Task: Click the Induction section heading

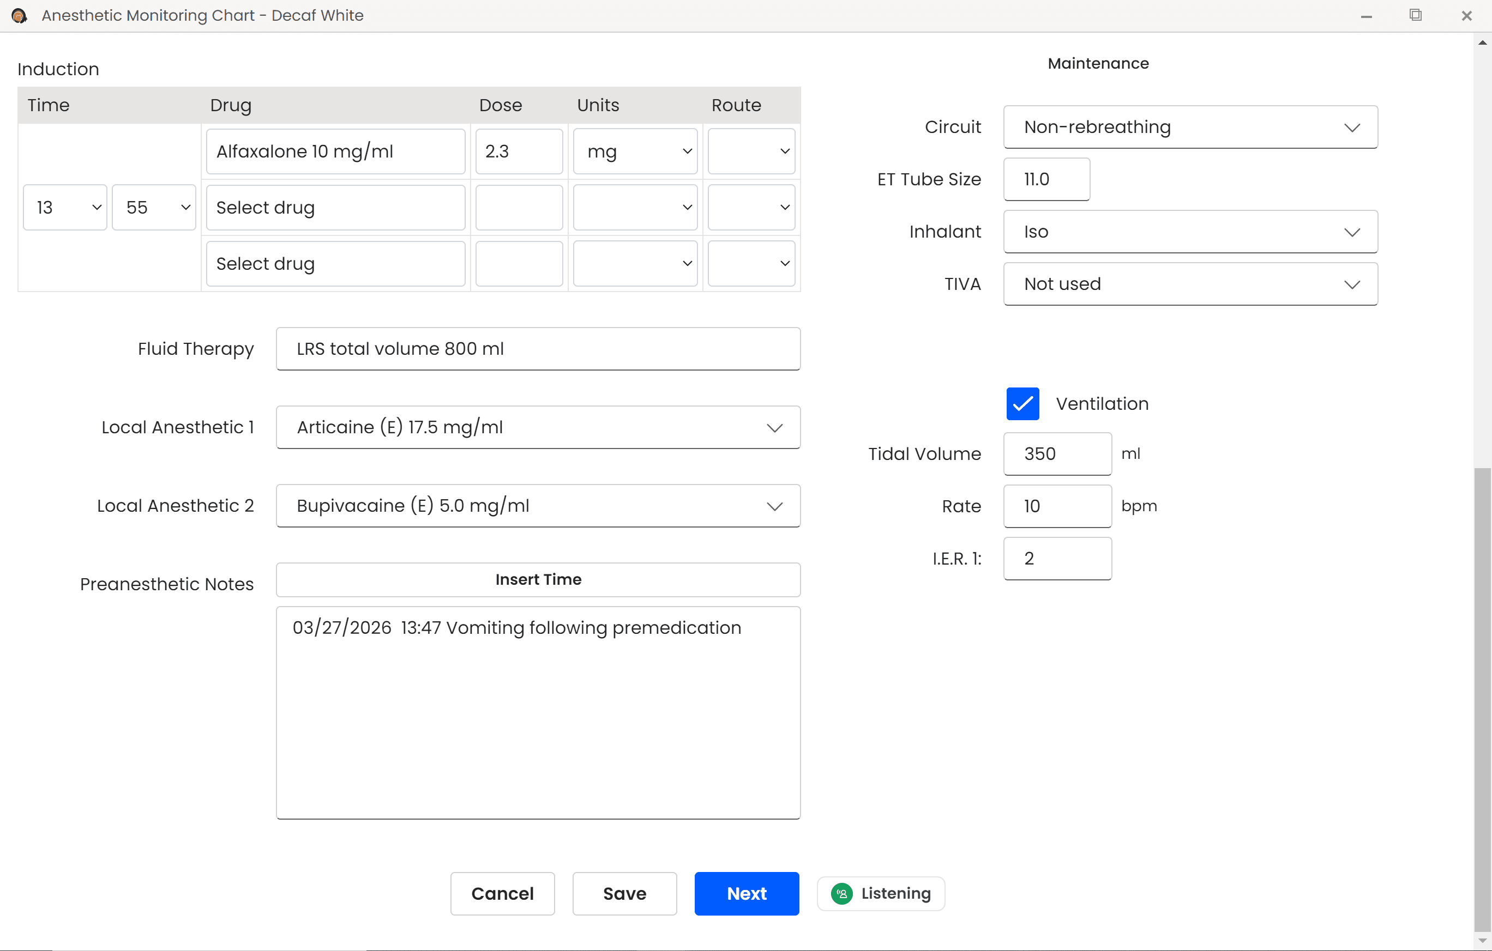Action: tap(58, 69)
